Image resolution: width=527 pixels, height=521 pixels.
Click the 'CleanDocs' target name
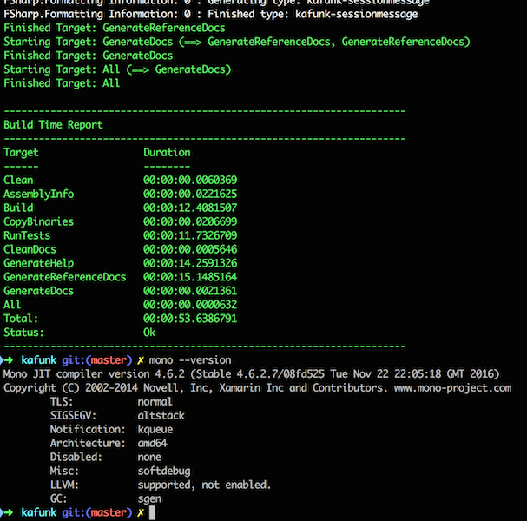30,249
